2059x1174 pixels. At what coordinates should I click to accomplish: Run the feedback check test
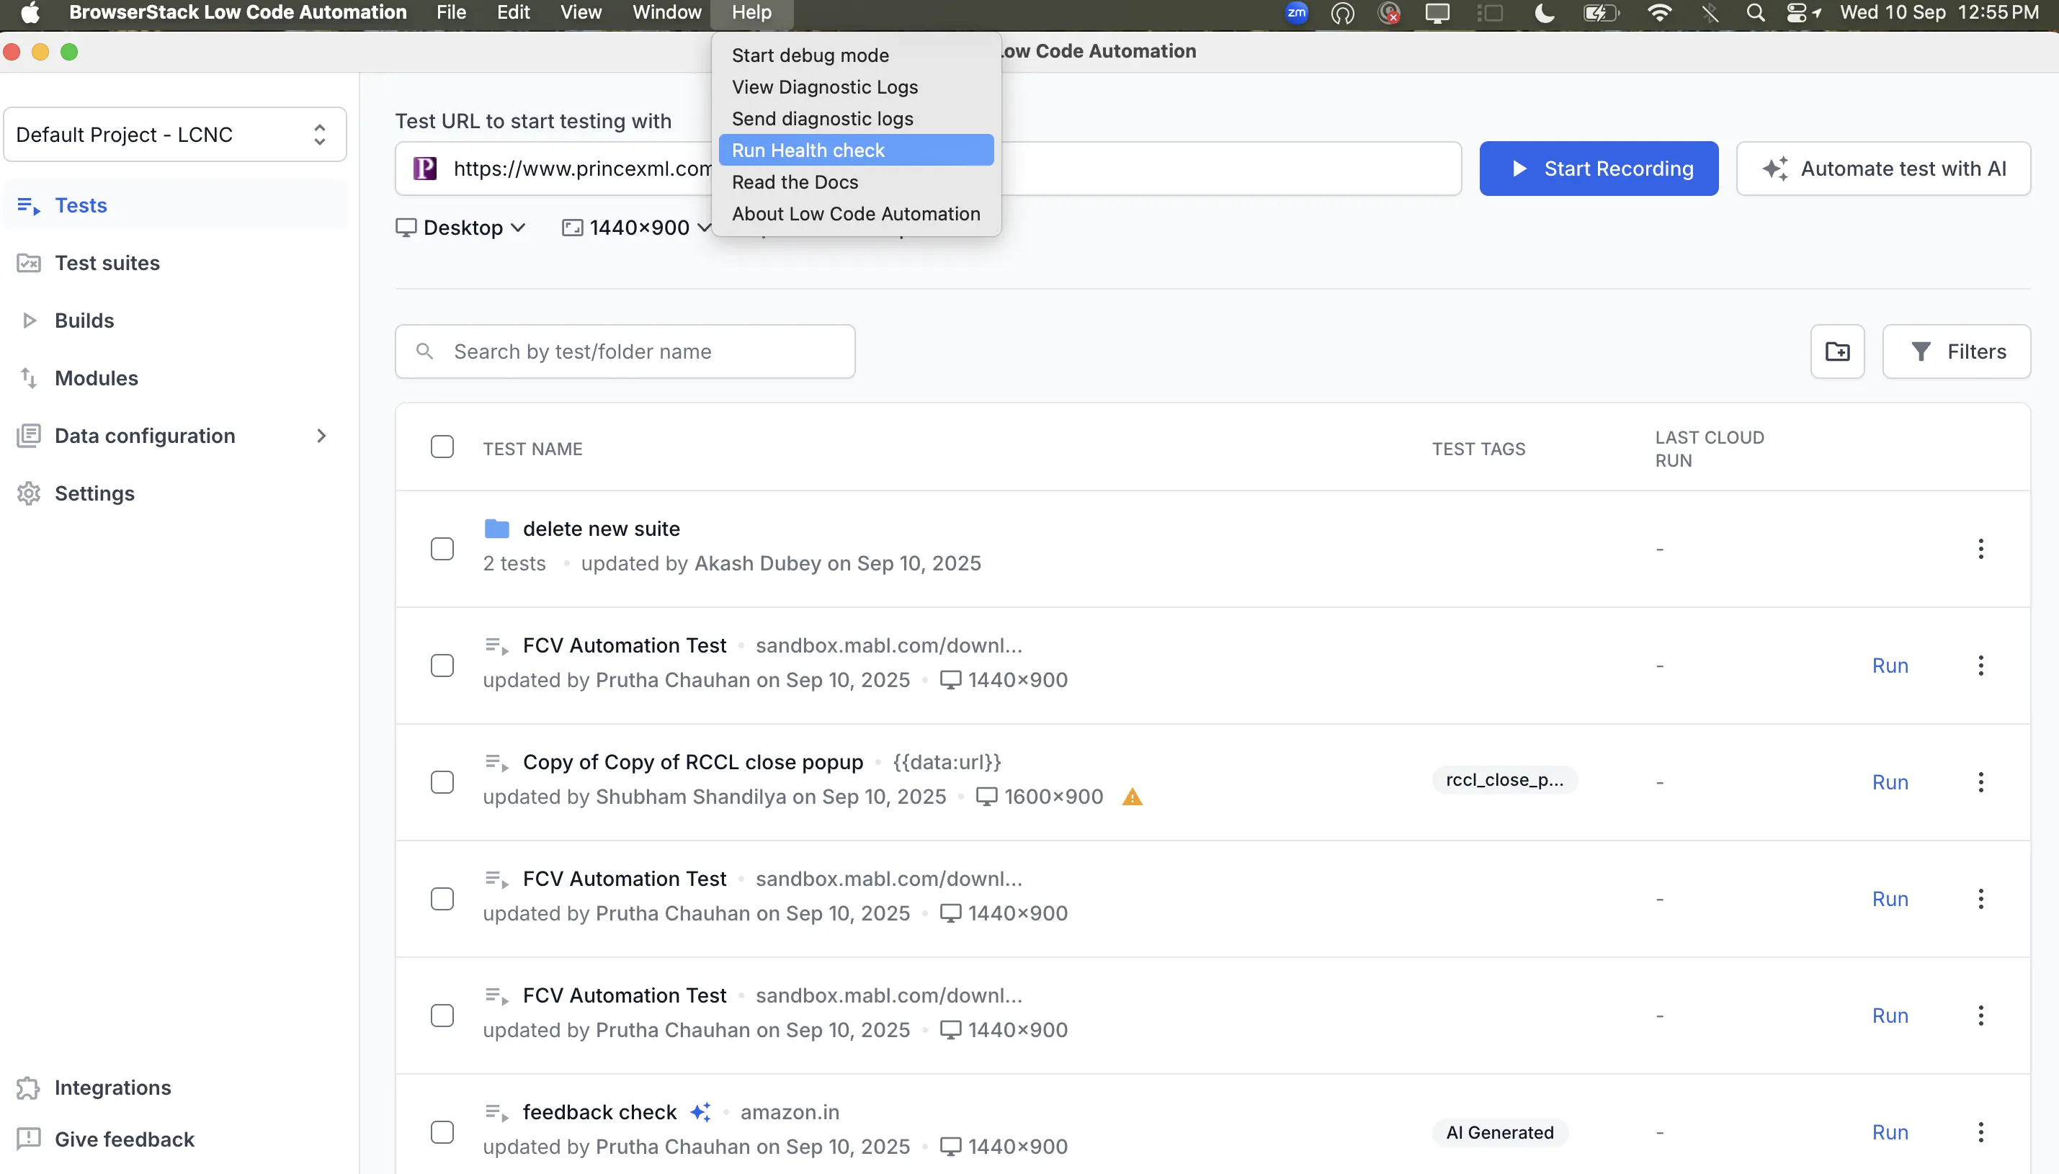tap(1890, 1132)
